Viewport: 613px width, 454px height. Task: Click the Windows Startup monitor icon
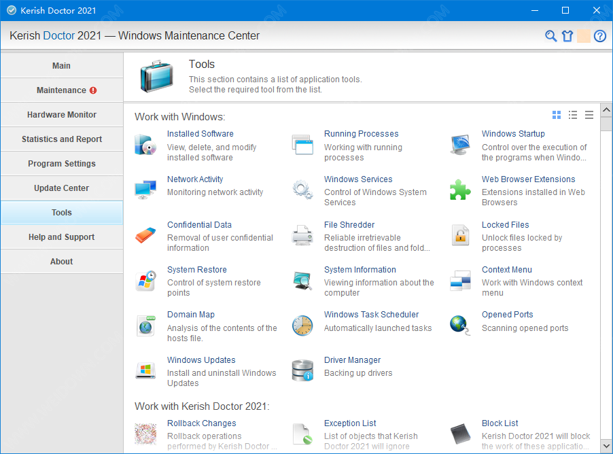[460, 145]
